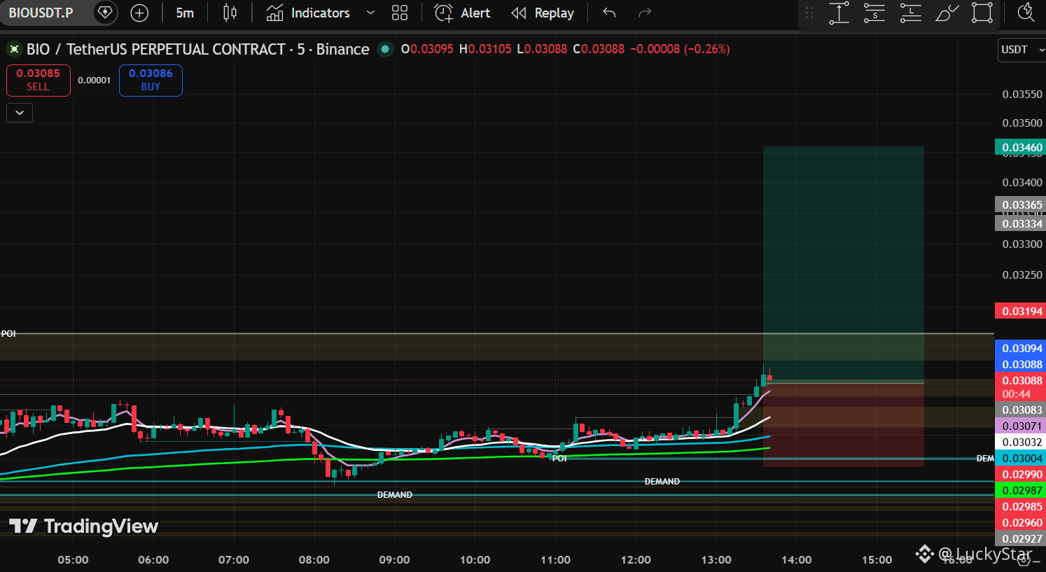Click the red 0.02960 price label
This screenshot has height=572, width=1046.
pos(1020,522)
